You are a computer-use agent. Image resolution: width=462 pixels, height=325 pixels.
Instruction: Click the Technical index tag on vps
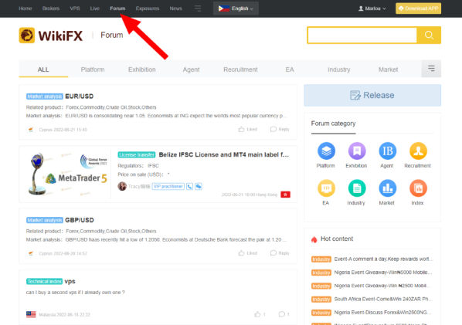[x=44, y=282]
